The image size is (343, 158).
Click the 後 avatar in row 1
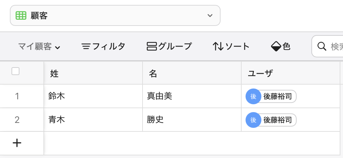click(253, 96)
